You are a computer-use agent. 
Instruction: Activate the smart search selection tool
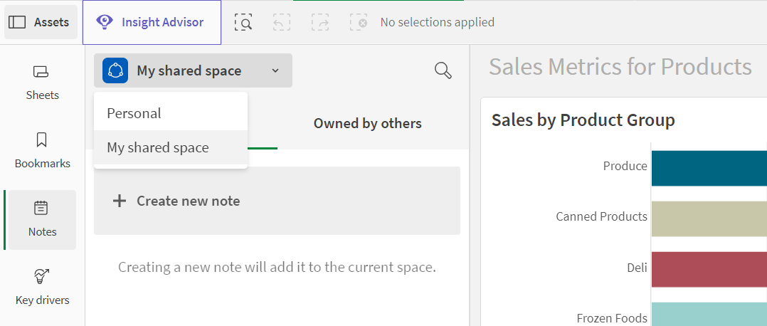point(244,23)
